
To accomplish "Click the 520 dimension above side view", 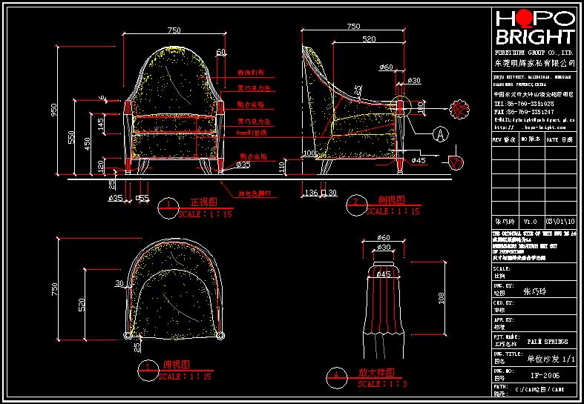I will [x=369, y=39].
